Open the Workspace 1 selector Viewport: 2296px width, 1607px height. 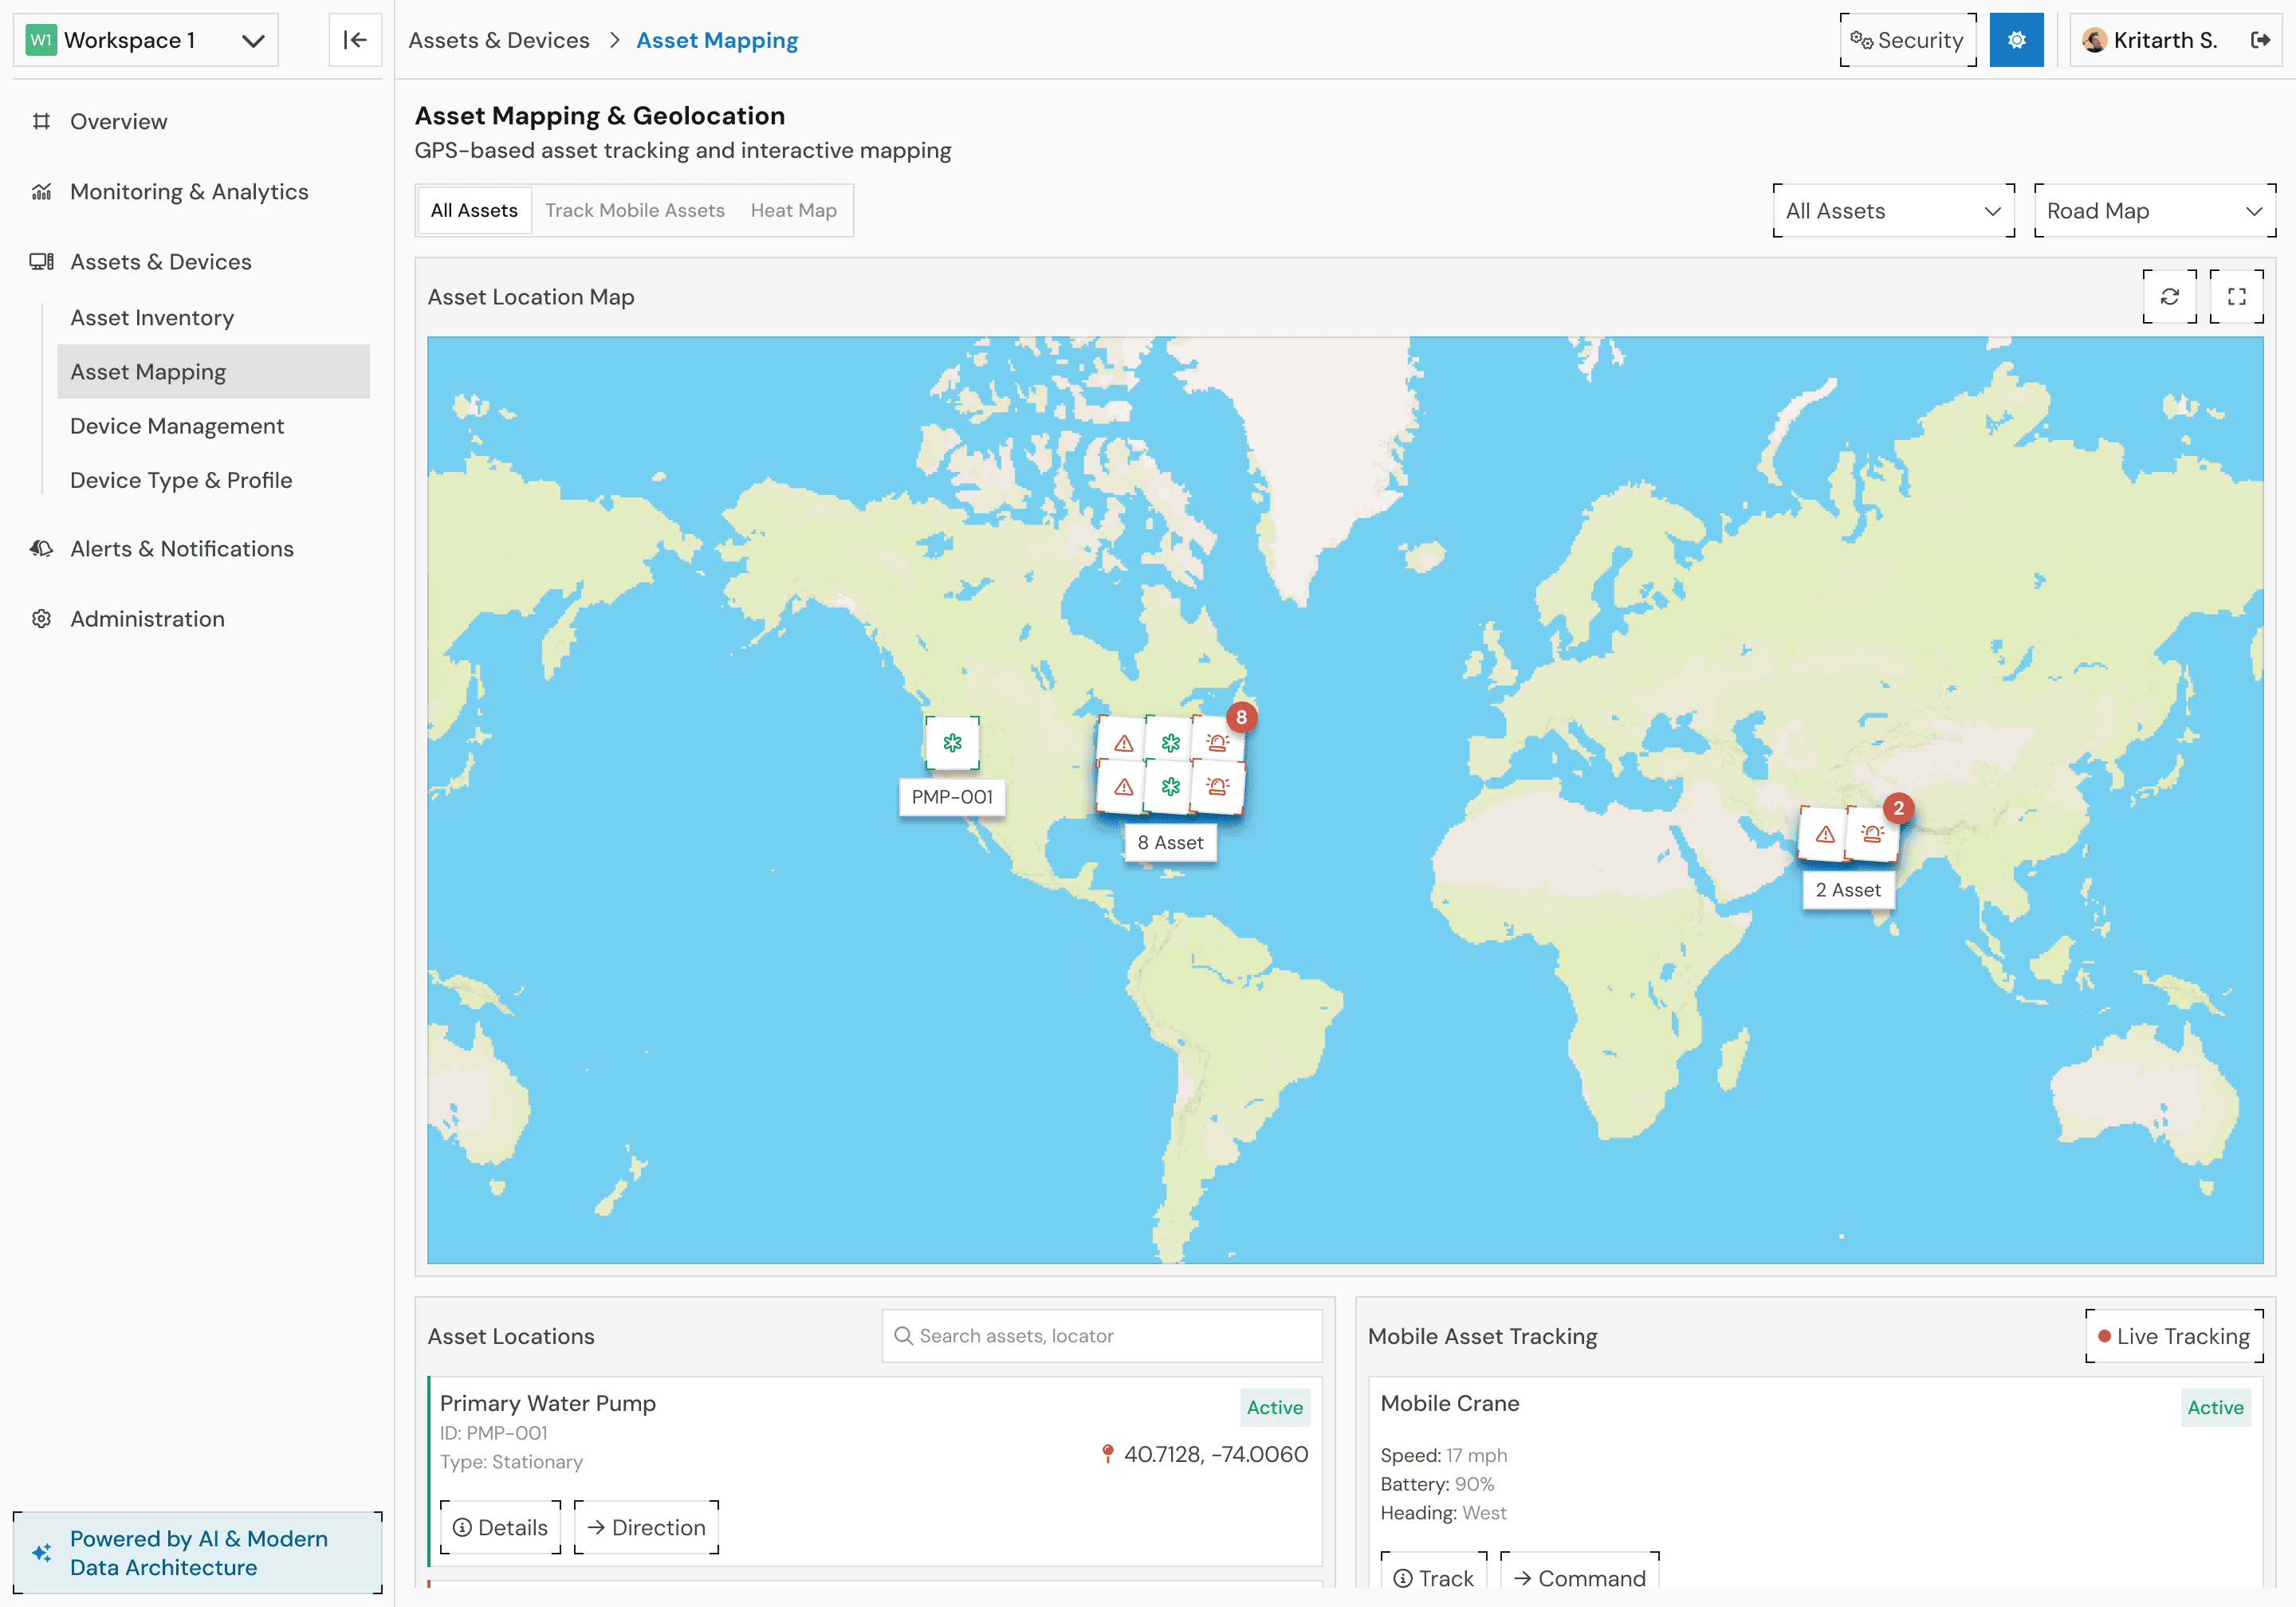coord(146,40)
